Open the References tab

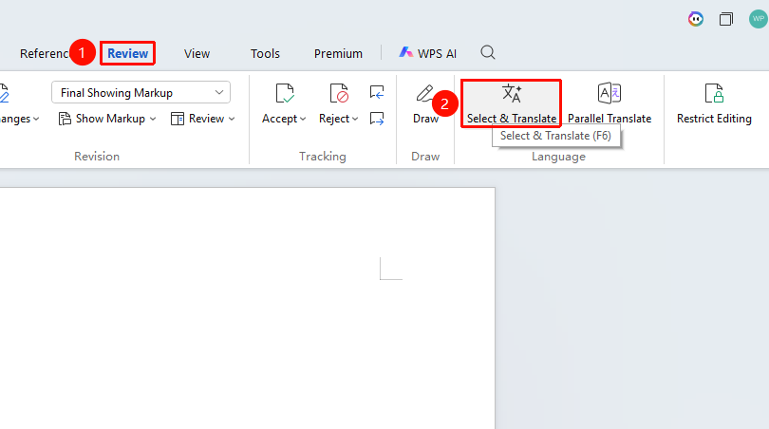[44, 53]
